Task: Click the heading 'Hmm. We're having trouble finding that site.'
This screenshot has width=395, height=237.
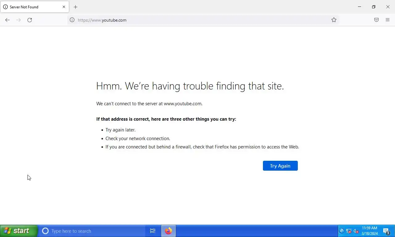Action: pyautogui.click(x=190, y=86)
